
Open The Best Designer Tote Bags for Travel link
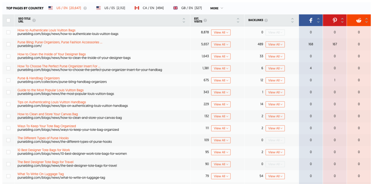click(x=46, y=162)
